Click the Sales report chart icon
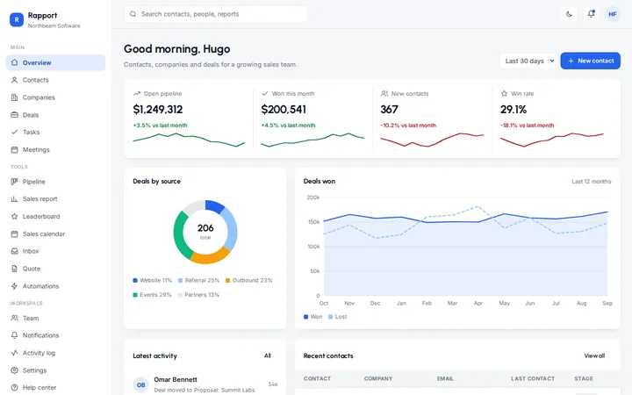 click(x=15, y=198)
